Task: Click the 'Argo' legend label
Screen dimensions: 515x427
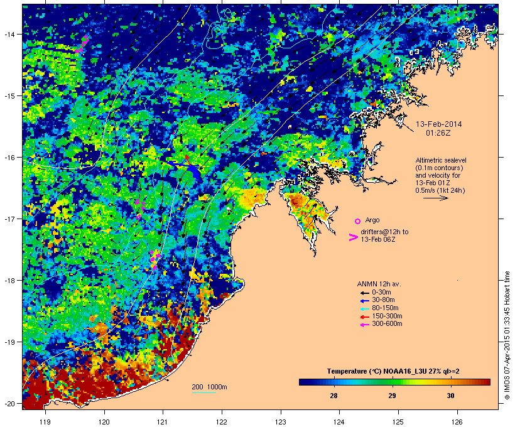Action: click(x=372, y=220)
